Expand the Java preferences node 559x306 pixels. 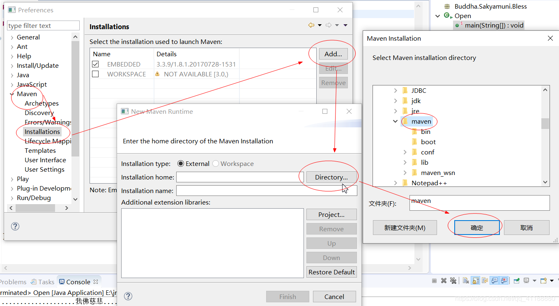point(12,75)
